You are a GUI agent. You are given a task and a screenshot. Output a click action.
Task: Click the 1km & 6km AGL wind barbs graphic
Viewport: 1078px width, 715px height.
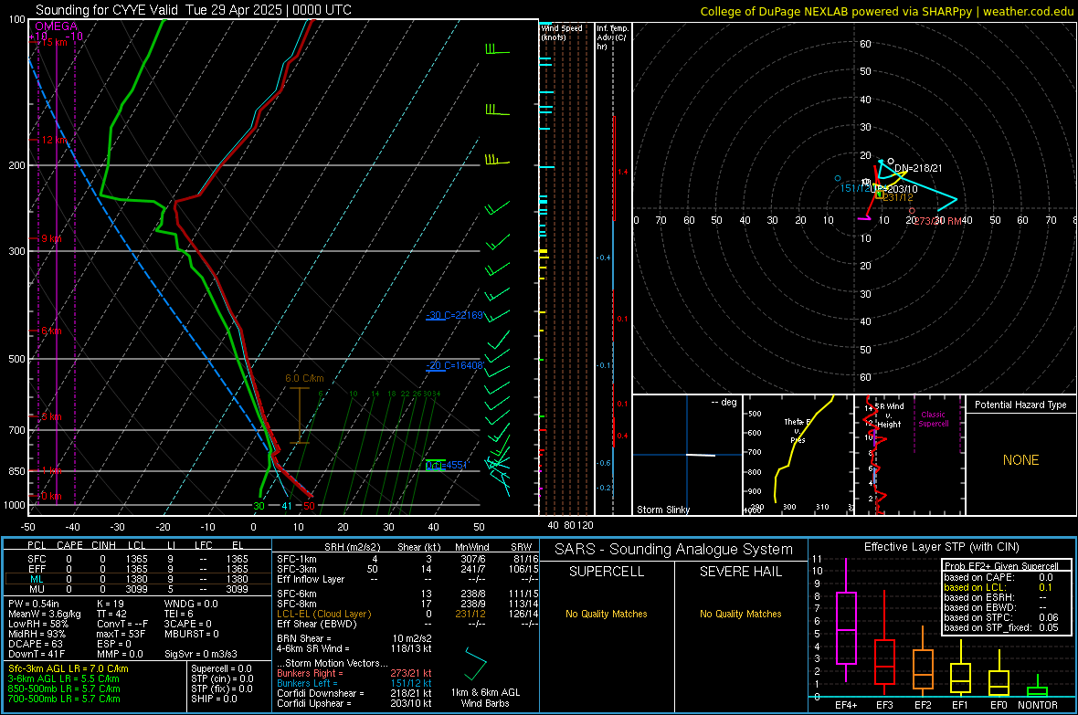pos(474,664)
